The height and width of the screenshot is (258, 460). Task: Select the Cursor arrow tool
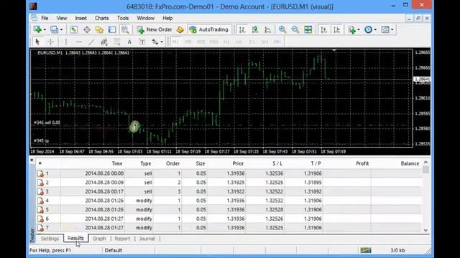[x=37, y=42]
